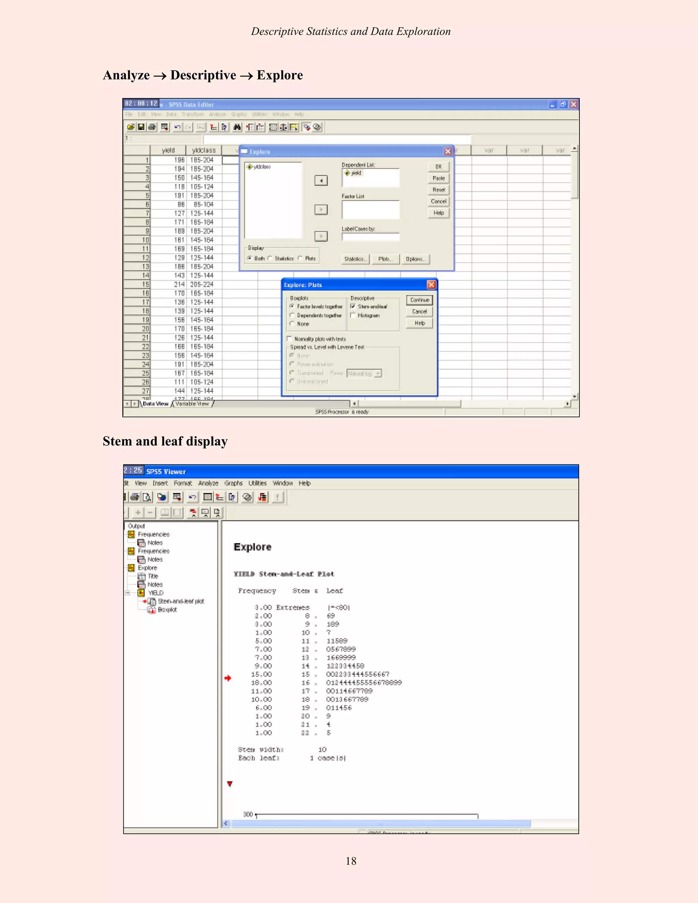Click the Find binoculars icon in Data Editor
The height and width of the screenshot is (903, 698).
[x=237, y=127]
